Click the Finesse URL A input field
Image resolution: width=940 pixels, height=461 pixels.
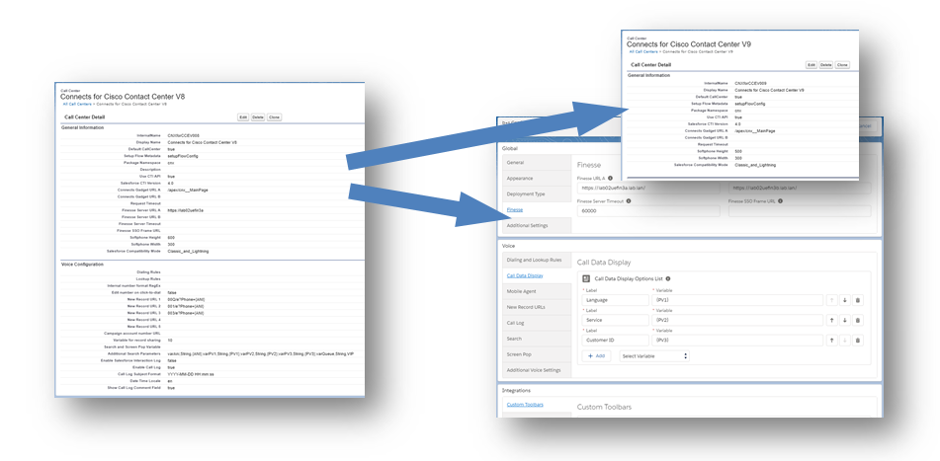pos(648,188)
